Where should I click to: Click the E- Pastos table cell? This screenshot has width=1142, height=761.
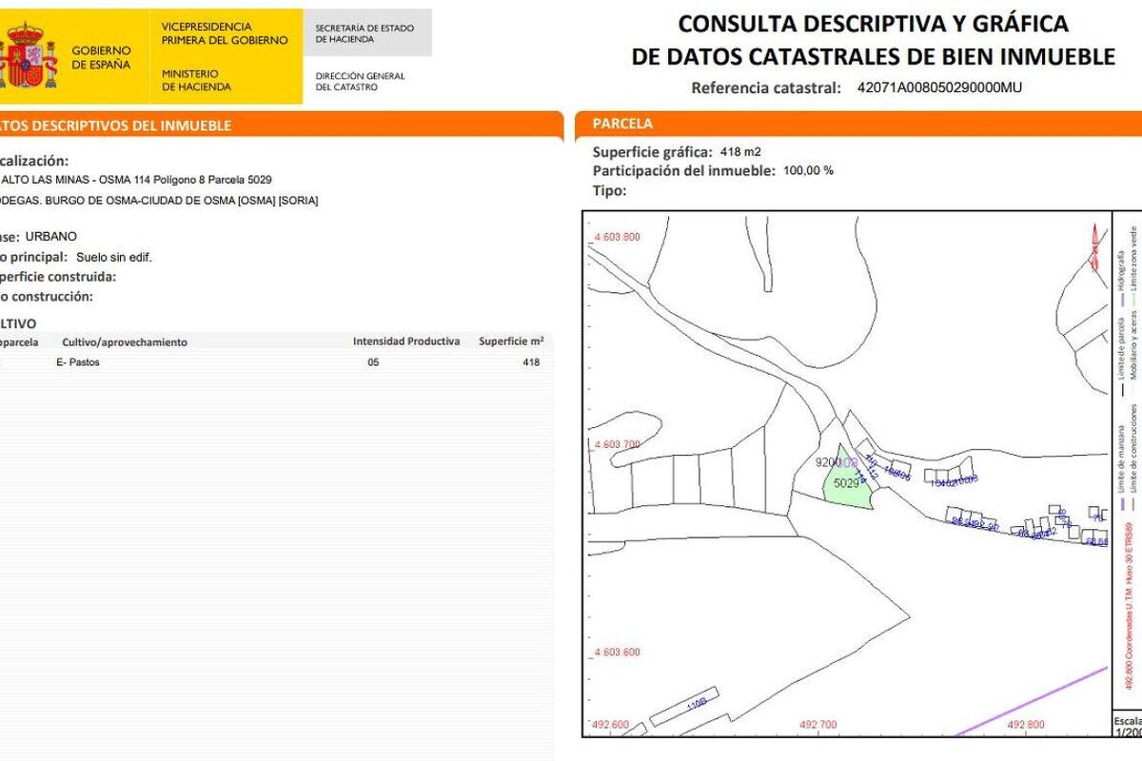pyautogui.click(x=78, y=362)
